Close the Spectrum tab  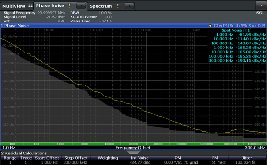coord(129,6)
